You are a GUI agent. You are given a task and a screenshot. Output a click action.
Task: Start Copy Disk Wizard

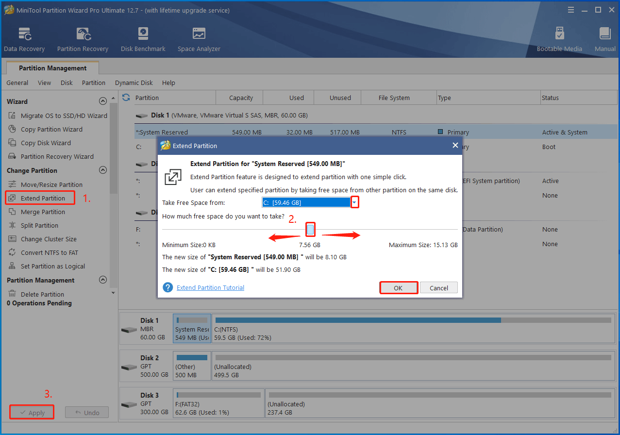39,143
